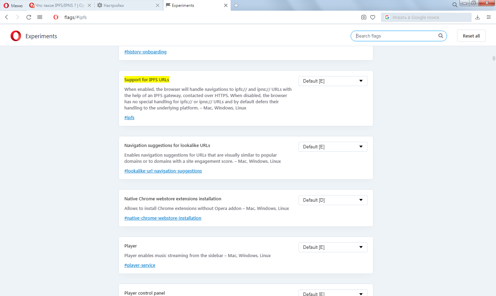Click the page scrollbar thumb
Screen dimensions: 496x296
pyautogui.click(x=494, y=59)
